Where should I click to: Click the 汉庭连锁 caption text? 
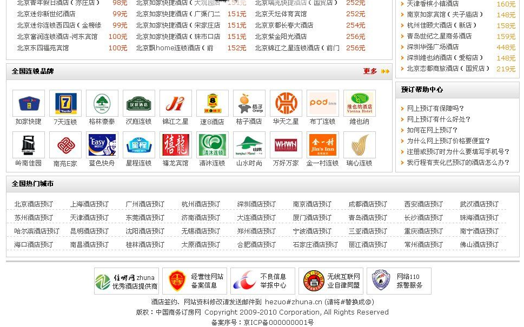coord(138,122)
